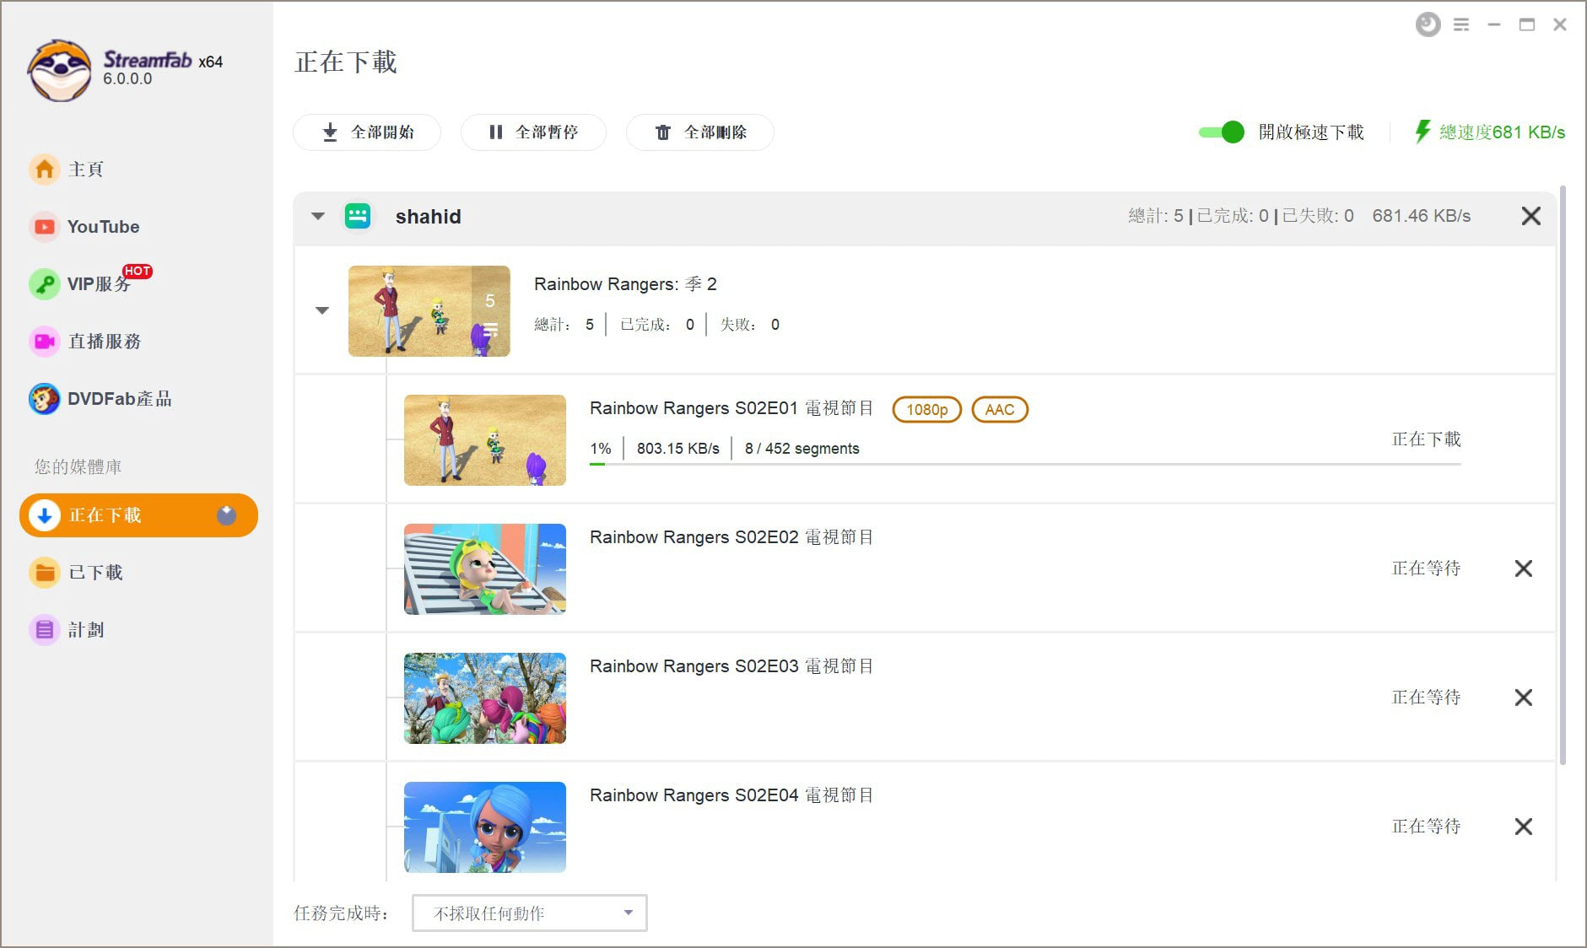This screenshot has width=1587, height=948.
Task: Click 總速度681 KB/s total speed text
Action: pos(1502,132)
